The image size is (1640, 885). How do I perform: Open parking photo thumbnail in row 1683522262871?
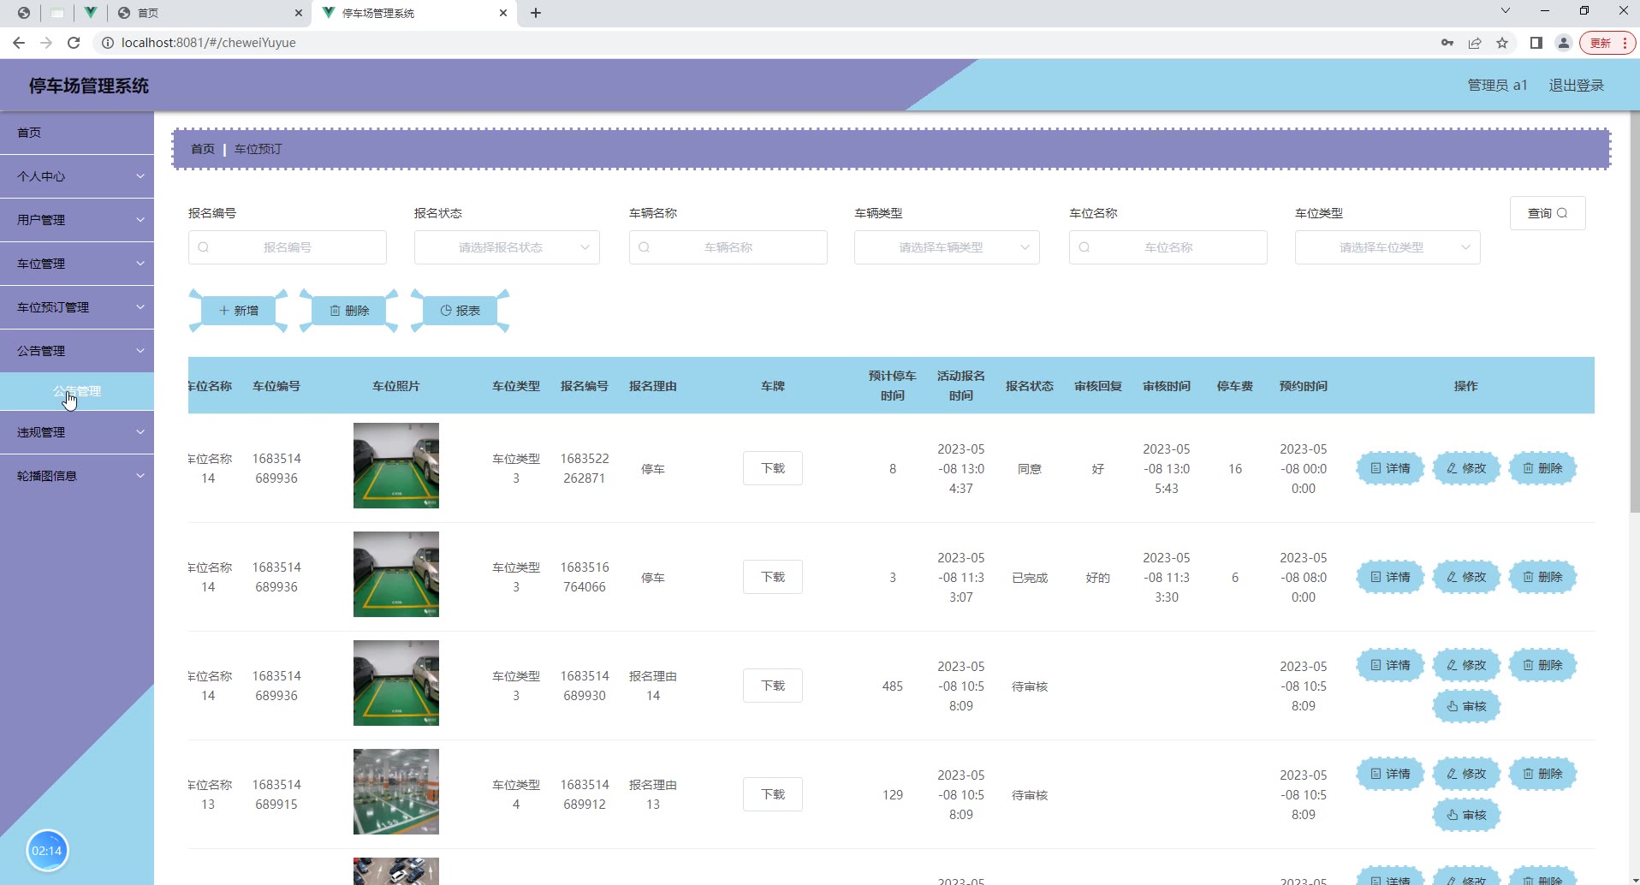point(396,466)
